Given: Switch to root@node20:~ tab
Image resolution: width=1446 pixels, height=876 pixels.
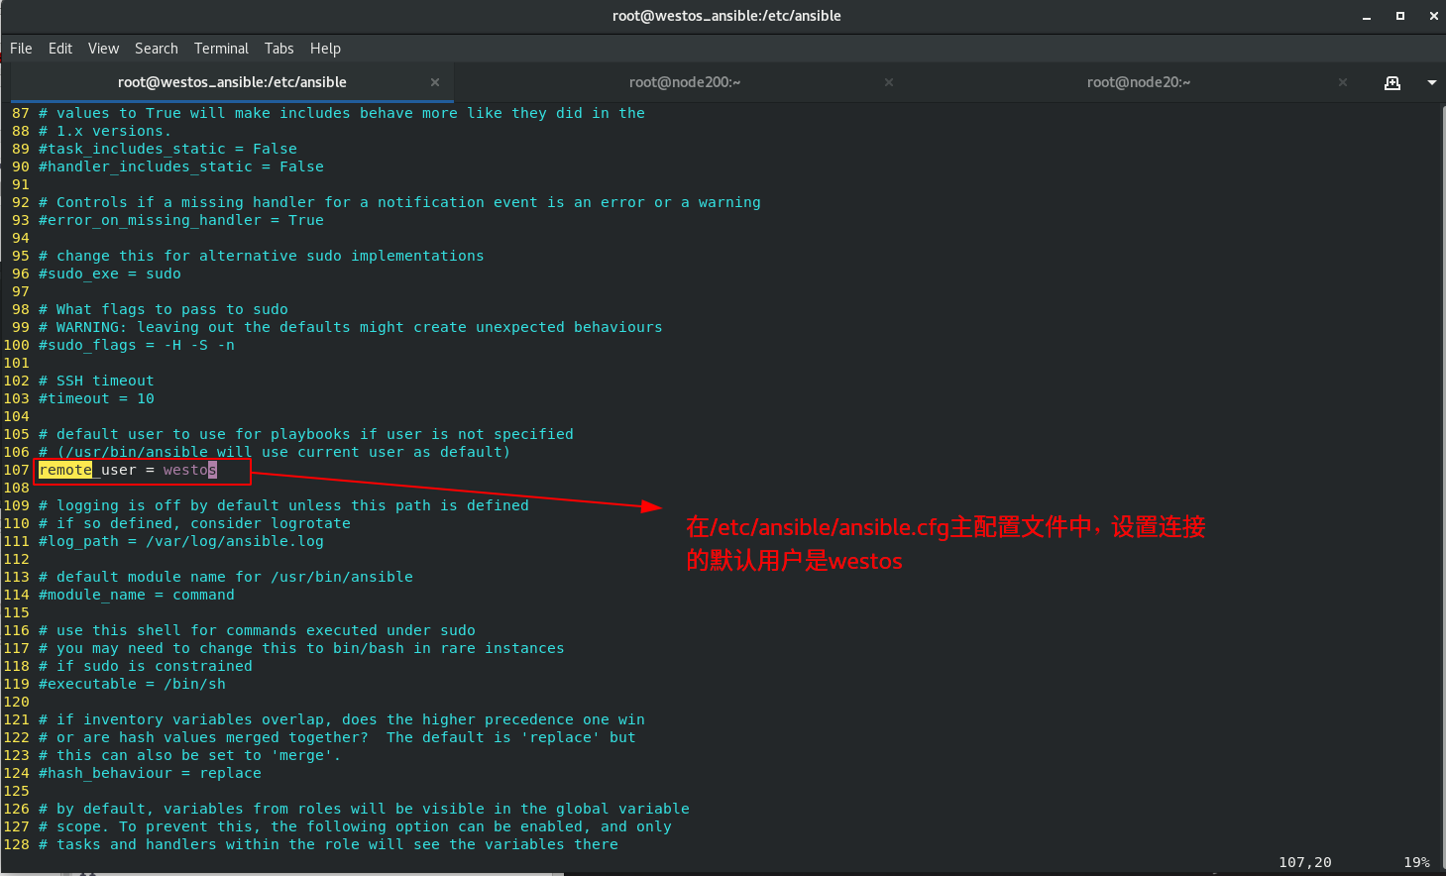Looking at the screenshot, I should pyautogui.click(x=1139, y=82).
